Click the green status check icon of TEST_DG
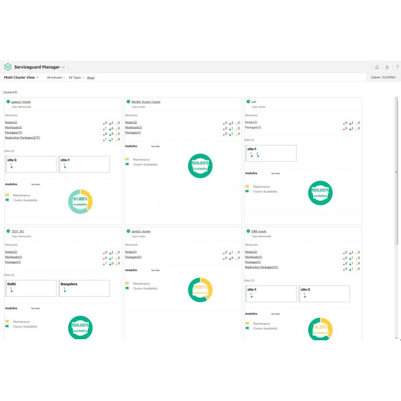This screenshot has width=401, height=401. tap(8, 231)
